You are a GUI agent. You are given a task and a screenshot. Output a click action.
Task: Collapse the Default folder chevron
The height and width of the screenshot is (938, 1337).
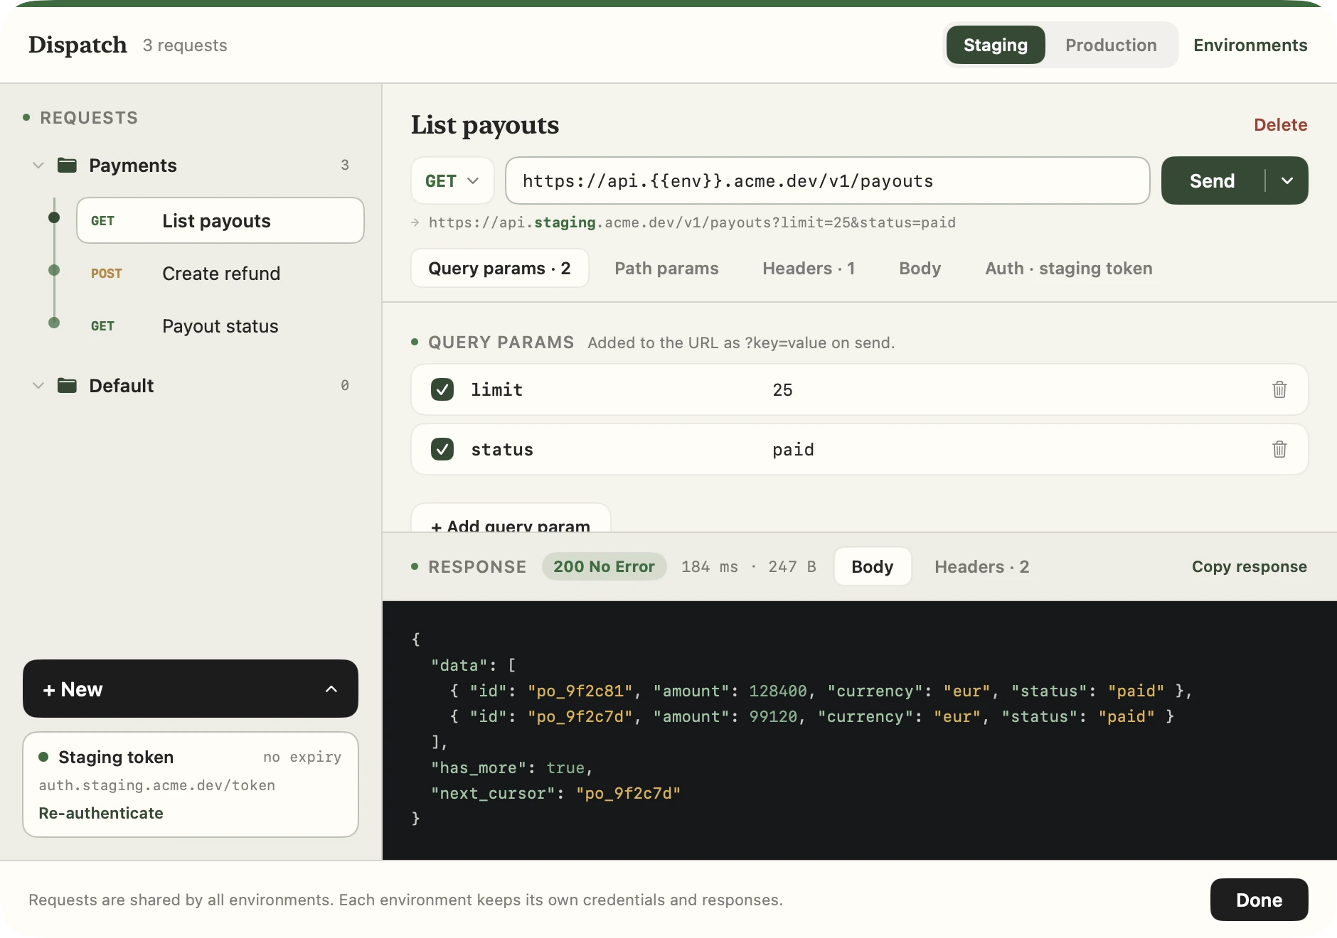point(38,386)
